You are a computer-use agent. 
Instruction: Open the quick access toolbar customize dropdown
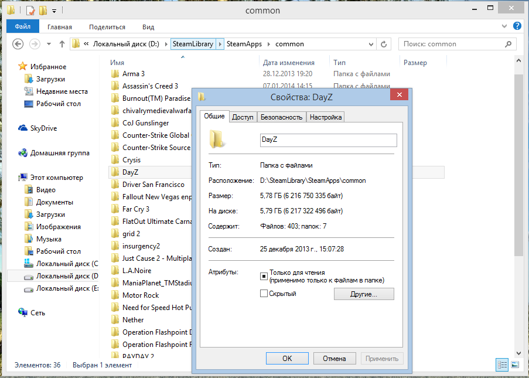pyautogui.click(x=54, y=11)
